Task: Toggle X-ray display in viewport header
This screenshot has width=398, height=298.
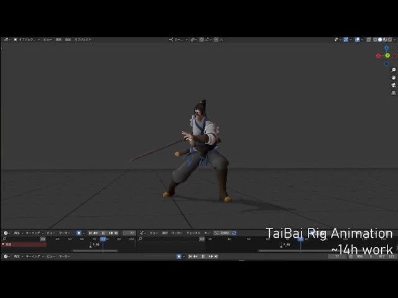Action: 368,40
